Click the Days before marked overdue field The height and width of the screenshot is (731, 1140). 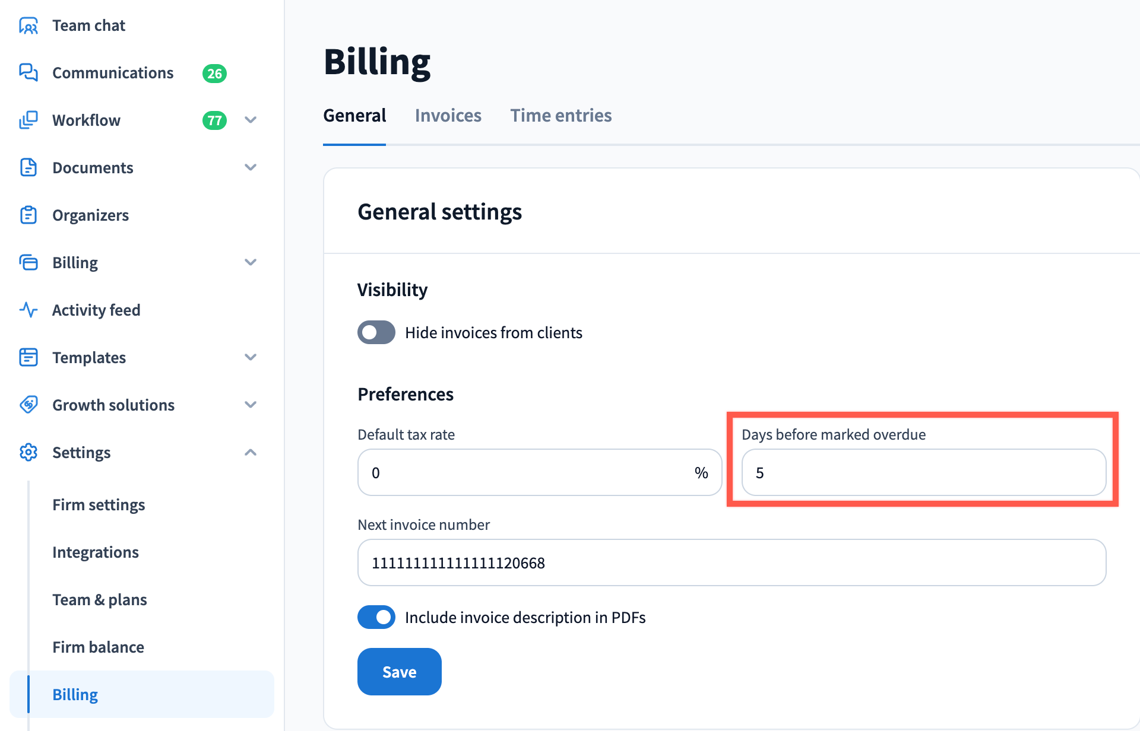923,472
